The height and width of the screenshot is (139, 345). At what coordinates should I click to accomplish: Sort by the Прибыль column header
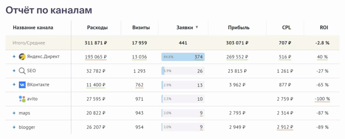pos(239,28)
